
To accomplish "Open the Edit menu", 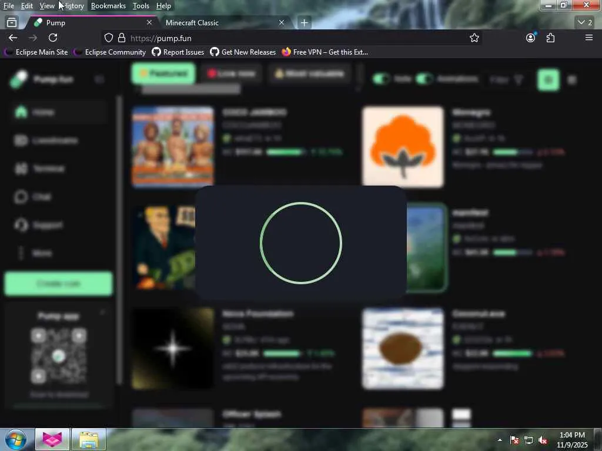I will pos(27,6).
